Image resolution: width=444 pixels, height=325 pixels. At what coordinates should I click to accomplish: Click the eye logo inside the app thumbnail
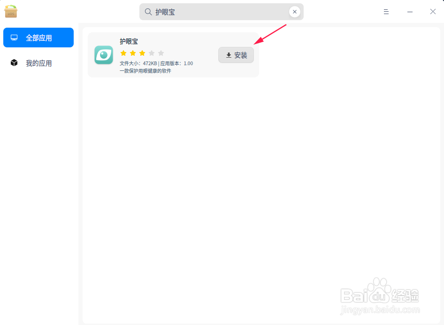(x=103, y=55)
